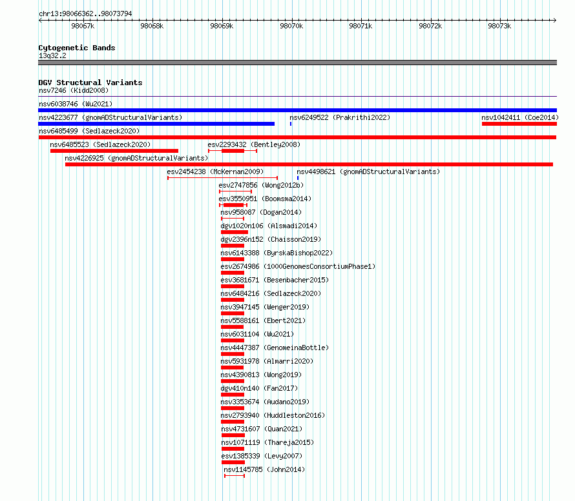Click nsv5588161 (Ebert2021) label

pos(263,320)
